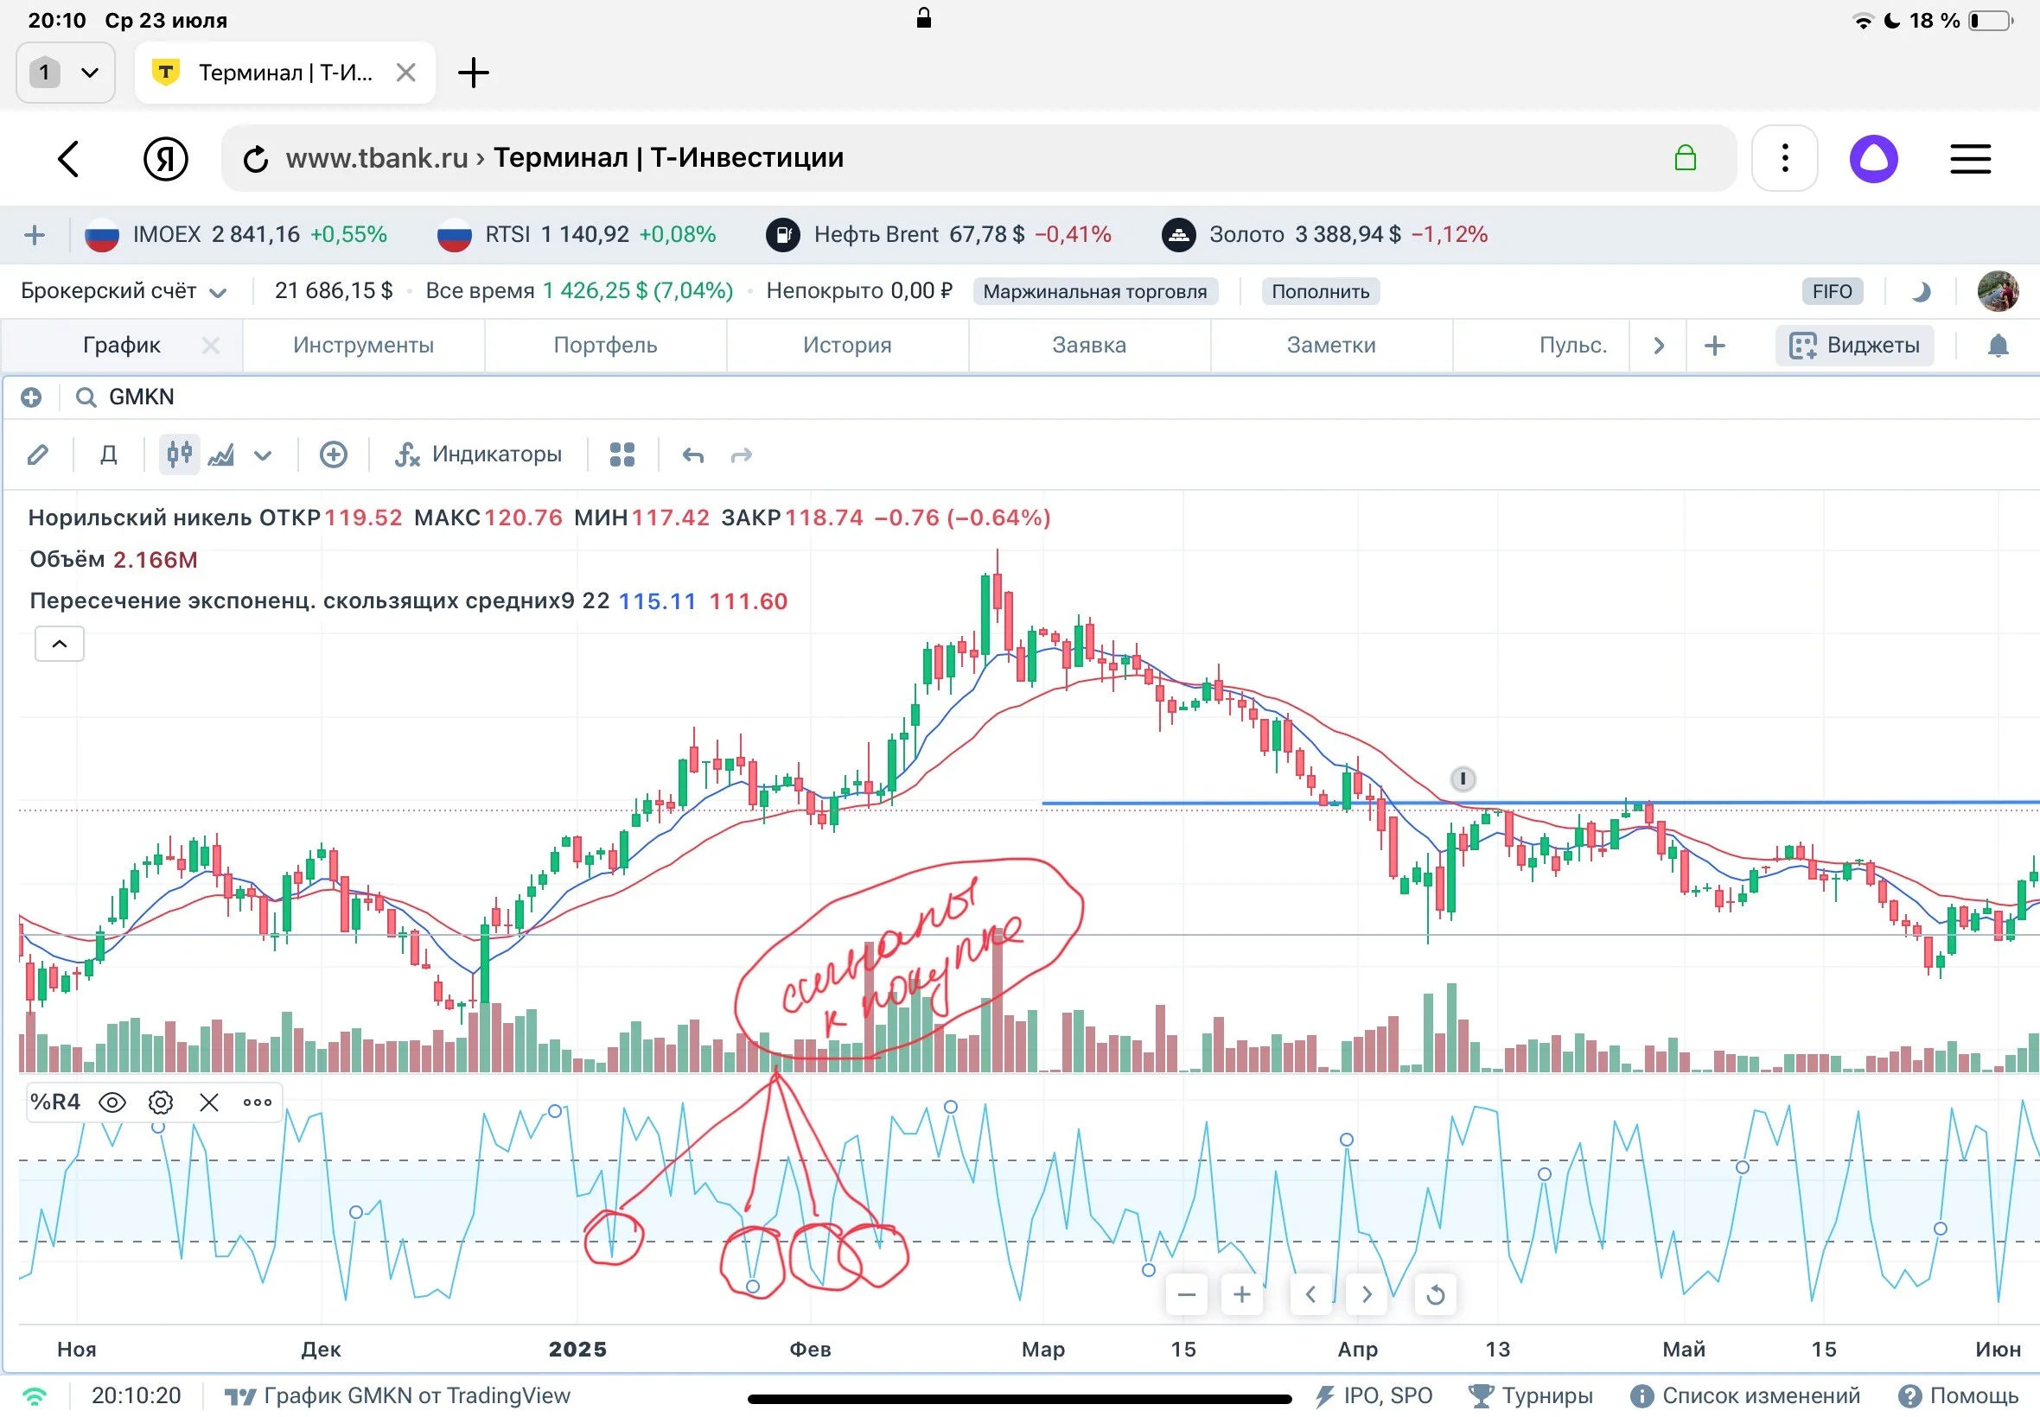Expand the Брокерский счёт dropdown

124,291
